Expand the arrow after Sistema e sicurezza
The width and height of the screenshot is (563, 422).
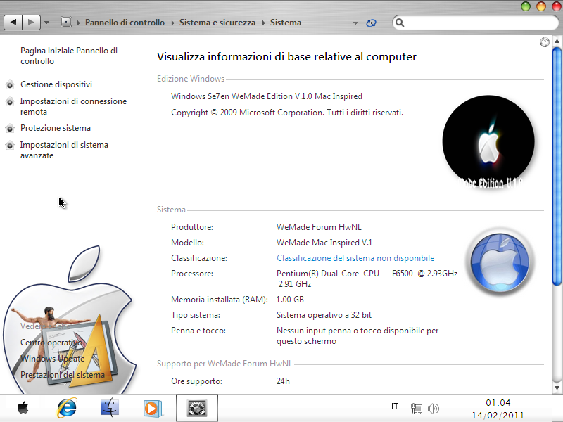point(263,23)
